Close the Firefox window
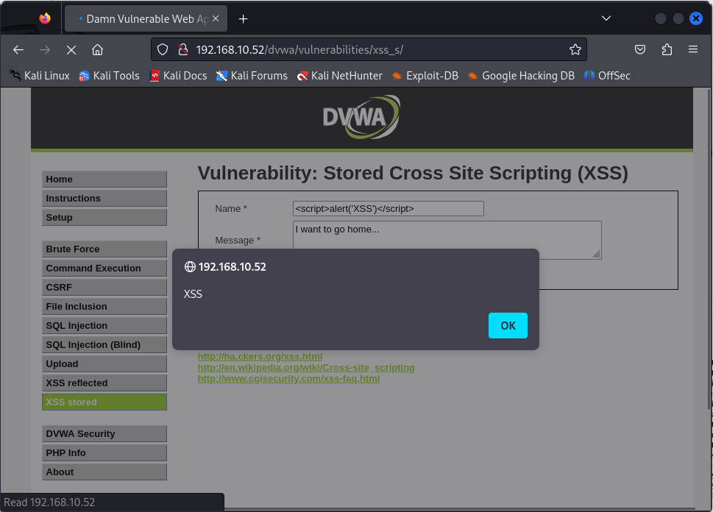The width and height of the screenshot is (713, 512). pos(696,18)
